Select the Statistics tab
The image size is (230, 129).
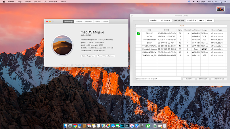[191, 20]
